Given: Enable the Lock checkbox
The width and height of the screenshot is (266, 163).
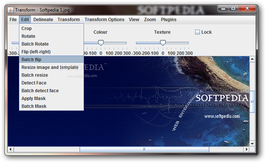Looking at the screenshot, I should (x=197, y=32).
